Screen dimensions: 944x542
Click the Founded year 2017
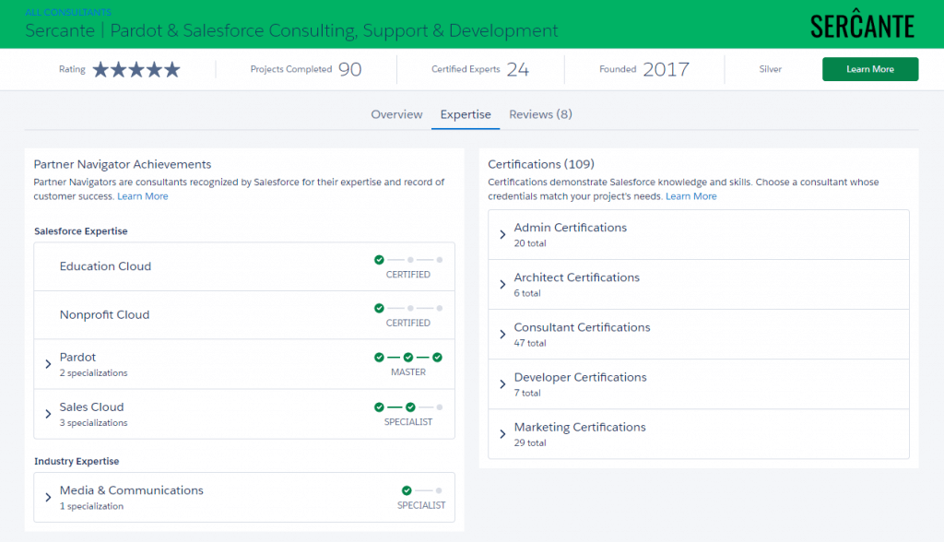pyautogui.click(x=666, y=69)
